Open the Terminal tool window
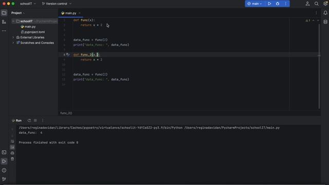329x185 pixels. pos(4,153)
